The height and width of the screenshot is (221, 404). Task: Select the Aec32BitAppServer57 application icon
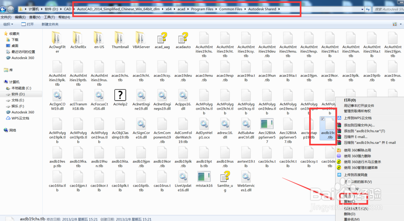point(267,124)
